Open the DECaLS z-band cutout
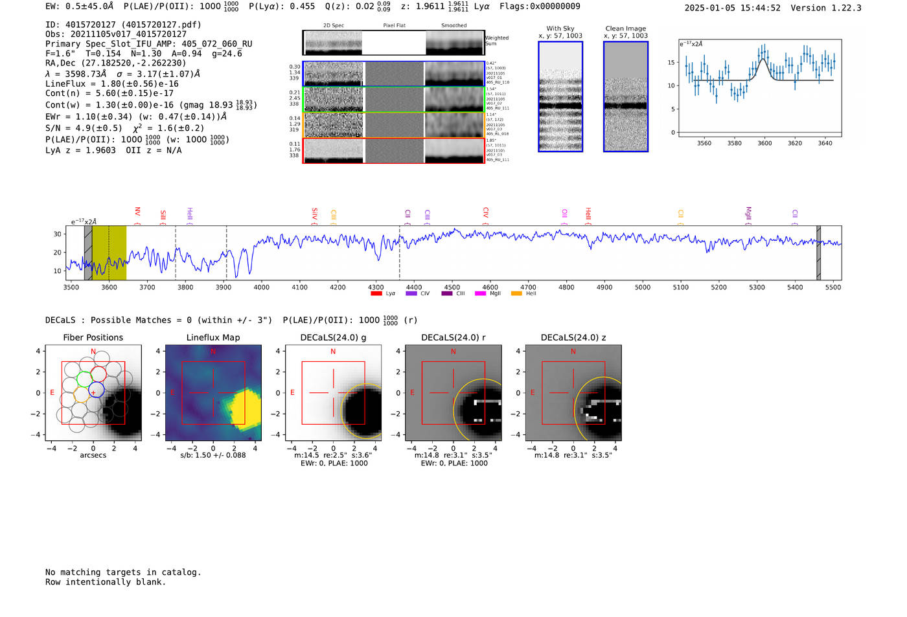907x617 pixels. click(x=573, y=393)
